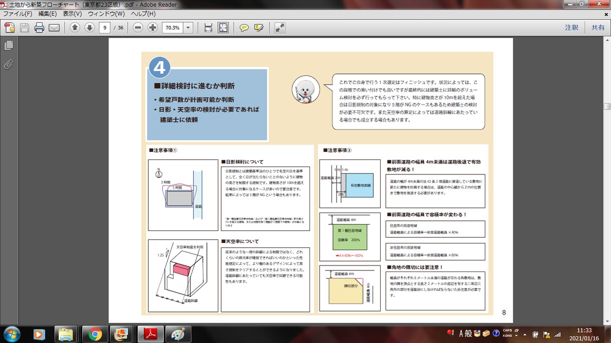
Task: Click the network signal tray icon
Action: tap(557, 334)
